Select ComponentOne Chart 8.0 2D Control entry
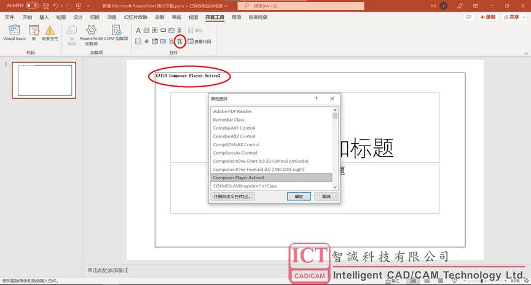 271,161
